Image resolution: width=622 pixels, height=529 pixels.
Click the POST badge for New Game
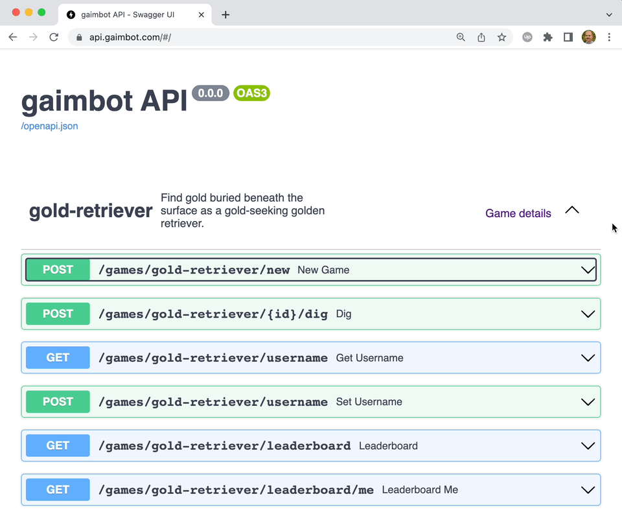58,270
